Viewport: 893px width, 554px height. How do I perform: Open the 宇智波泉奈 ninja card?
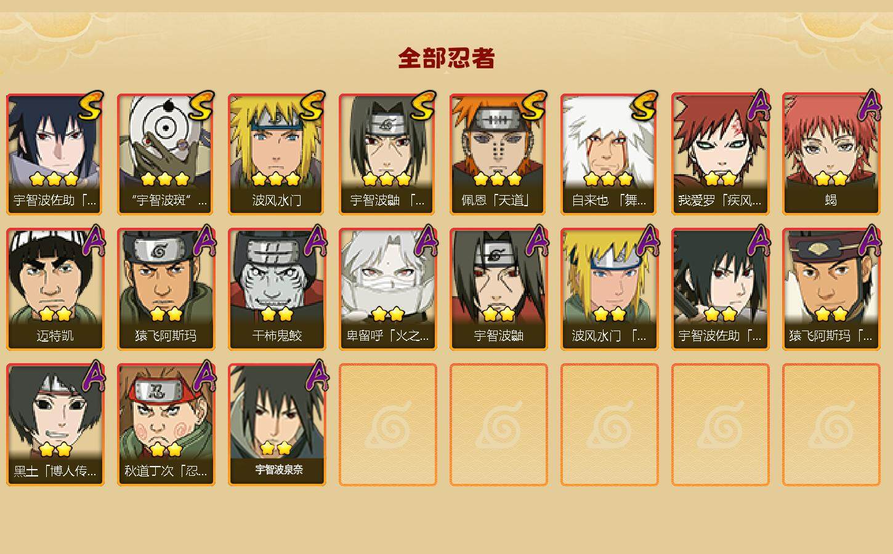(277, 425)
